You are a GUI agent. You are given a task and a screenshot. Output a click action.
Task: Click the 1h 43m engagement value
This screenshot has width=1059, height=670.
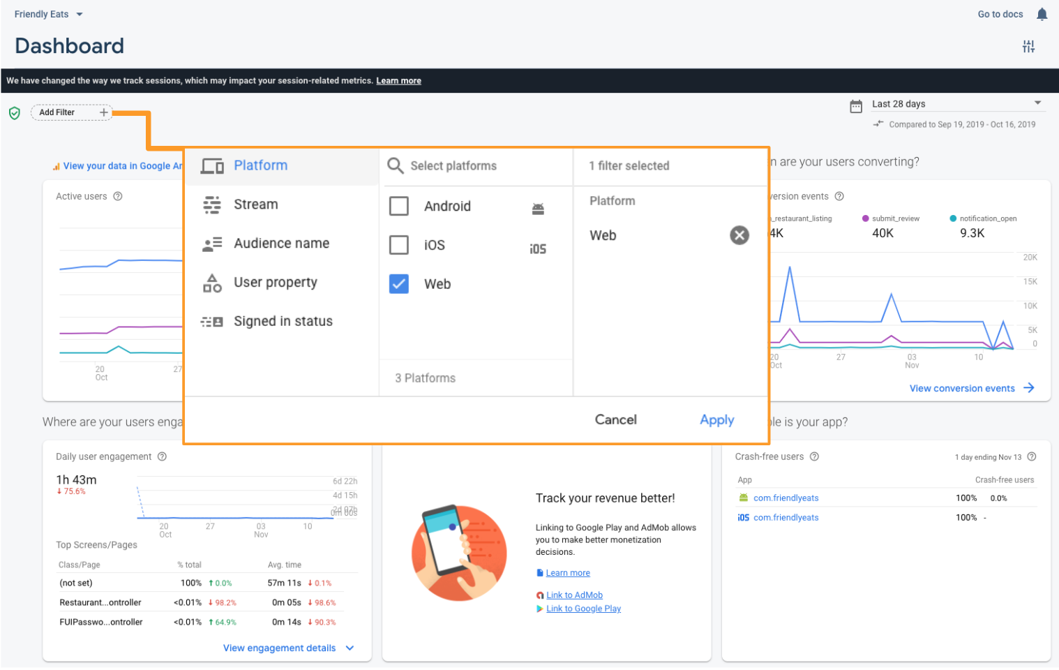point(76,480)
